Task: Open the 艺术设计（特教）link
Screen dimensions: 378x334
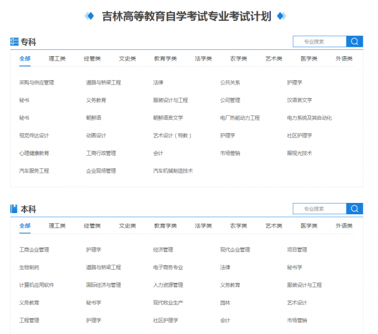Action: 173,135
